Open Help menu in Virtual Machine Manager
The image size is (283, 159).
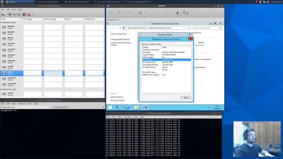click(x=20, y=9)
